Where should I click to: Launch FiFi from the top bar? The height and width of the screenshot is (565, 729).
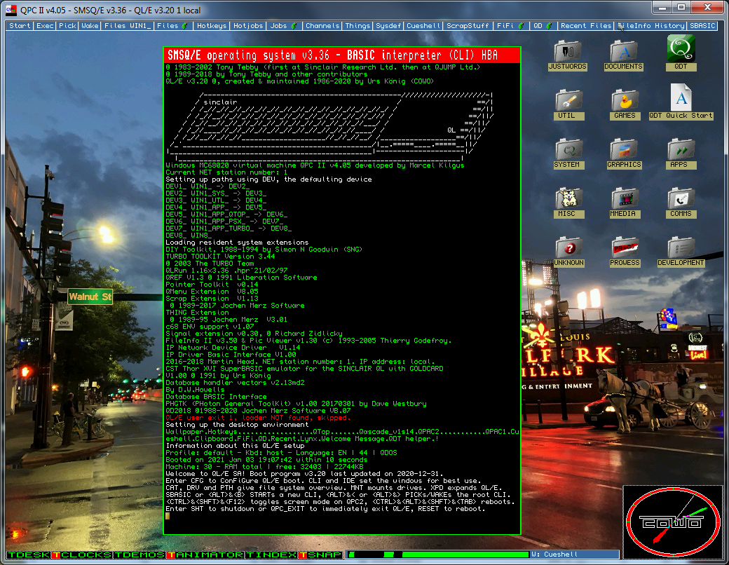click(x=510, y=26)
